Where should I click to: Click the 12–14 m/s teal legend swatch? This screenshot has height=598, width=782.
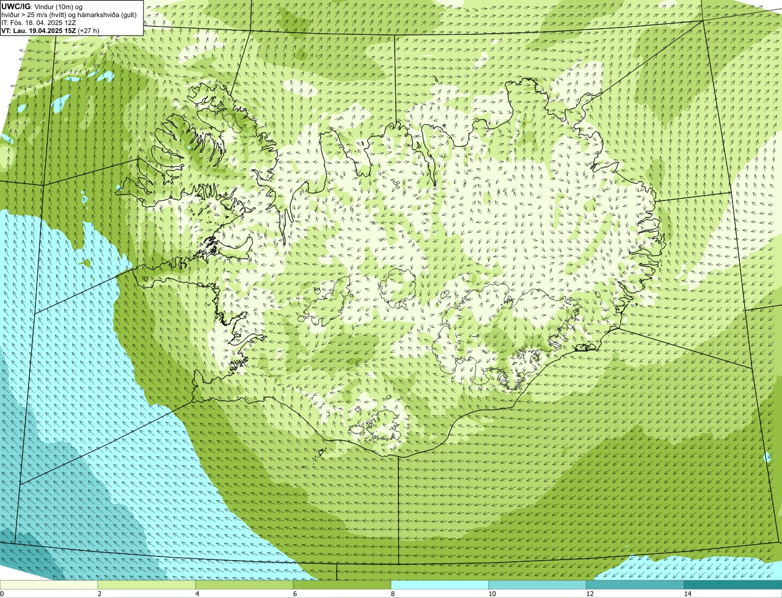(x=635, y=585)
